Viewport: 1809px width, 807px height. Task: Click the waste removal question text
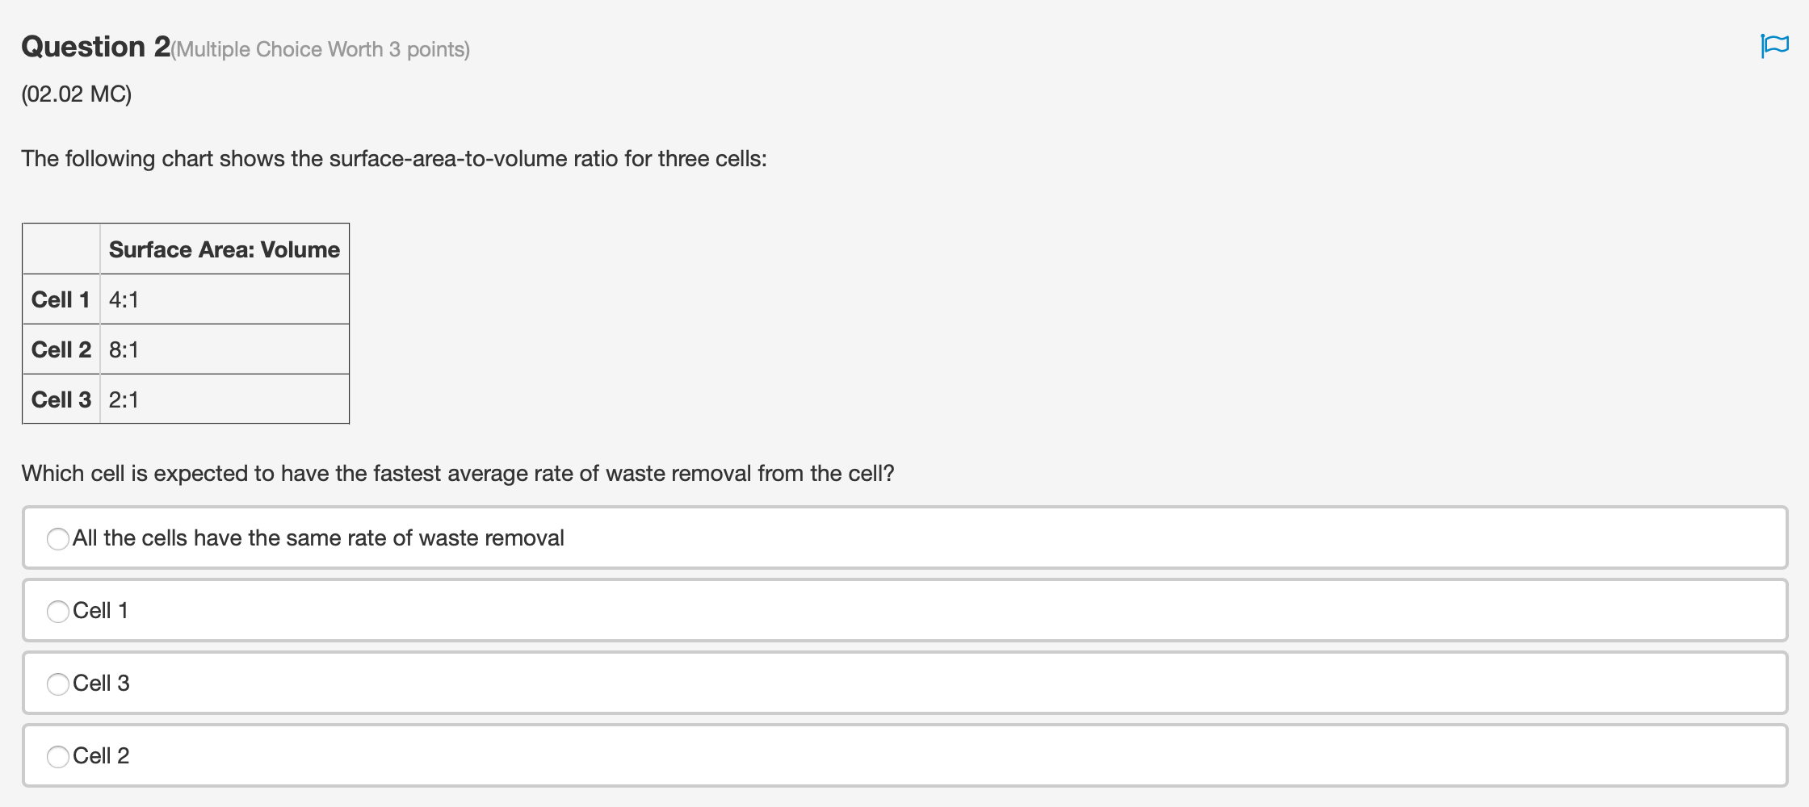coord(457,474)
